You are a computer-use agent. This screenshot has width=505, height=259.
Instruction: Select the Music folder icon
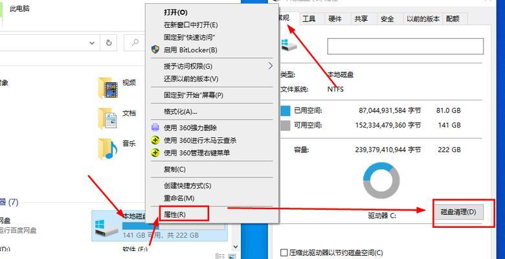[x=107, y=149]
